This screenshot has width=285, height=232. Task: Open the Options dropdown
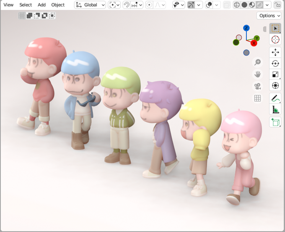click(x=269, y=16)
